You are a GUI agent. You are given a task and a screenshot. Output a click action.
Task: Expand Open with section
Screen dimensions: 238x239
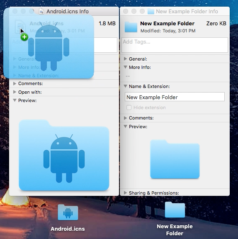coord(15,92)
